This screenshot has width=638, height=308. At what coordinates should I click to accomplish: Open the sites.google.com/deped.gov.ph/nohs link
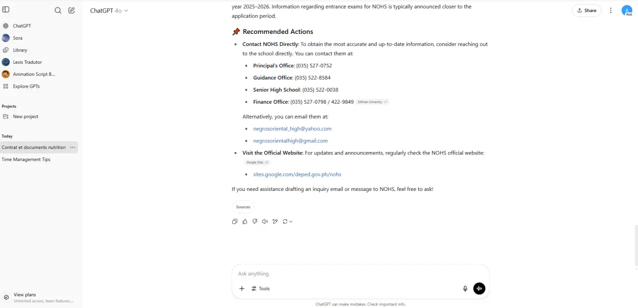(x=297, y=174)
